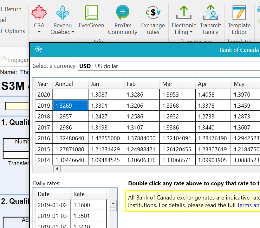Image resolution: width=260 pixels, height=228 pixels.
Task: Select the 1.3600 daily rate
Action: 89,205
